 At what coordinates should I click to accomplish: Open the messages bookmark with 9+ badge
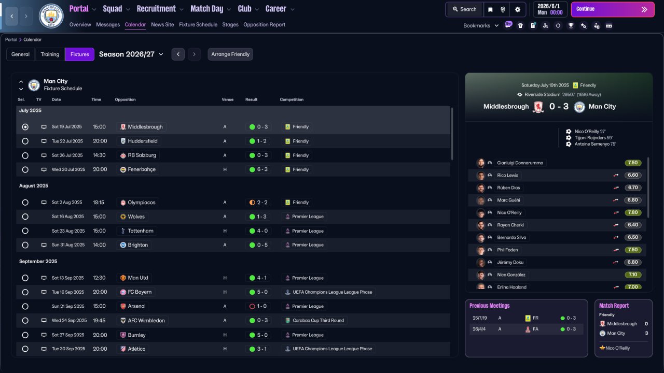(508, 25)
